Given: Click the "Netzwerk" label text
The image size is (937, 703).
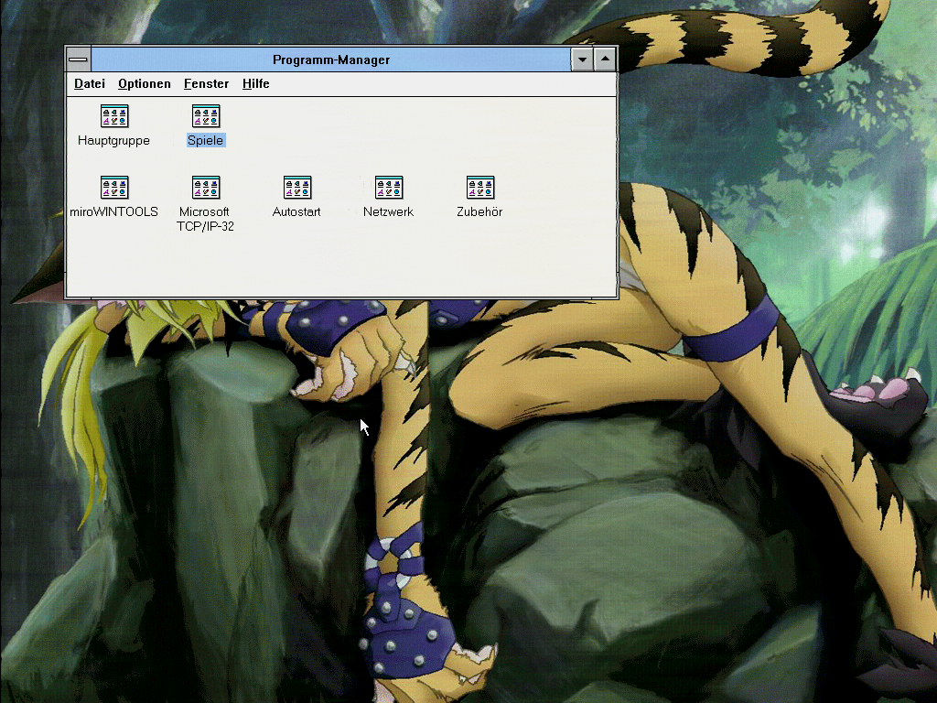Looking at the screenshot, I should [x=388, y=211].
